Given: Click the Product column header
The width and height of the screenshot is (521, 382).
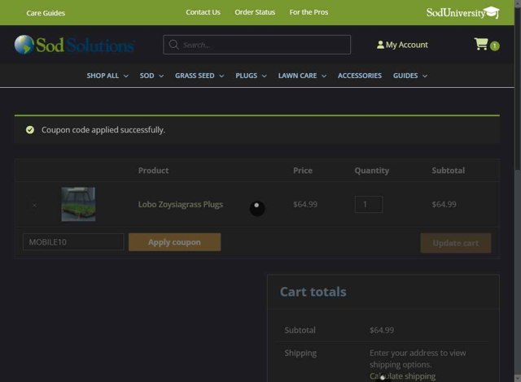Looking at the screenshot, I should 153,171.
